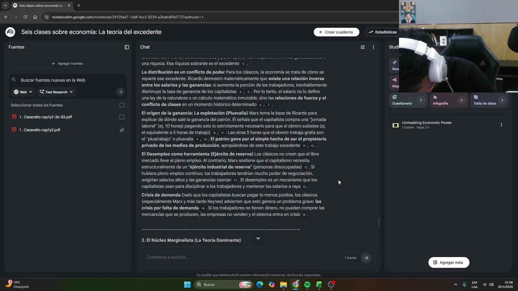Image resolution: width=518 pixels, height=291 pixels.
Task: Send chat message arrow button
Action: [366, 258]
